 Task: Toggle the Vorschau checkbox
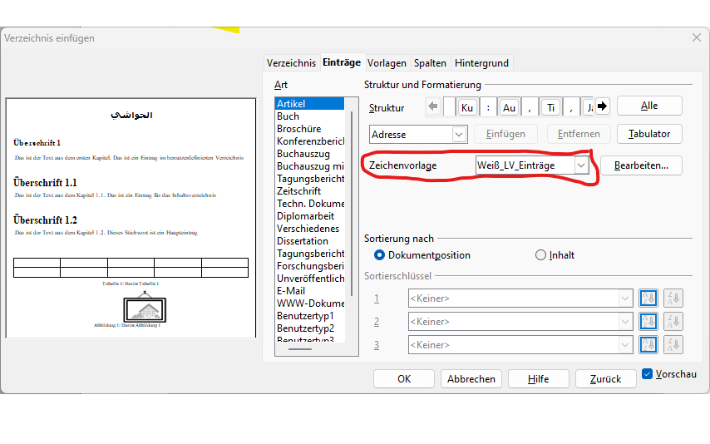(648, 374)
